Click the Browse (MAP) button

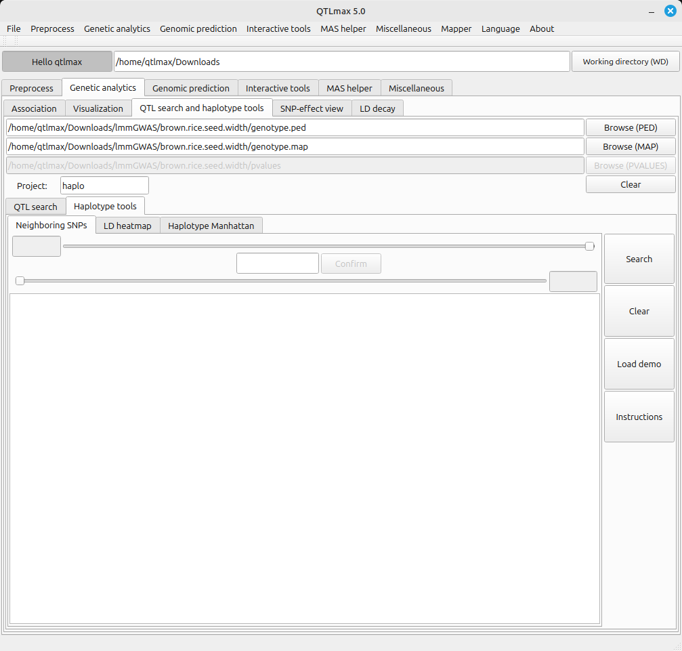tap(630, 146)
